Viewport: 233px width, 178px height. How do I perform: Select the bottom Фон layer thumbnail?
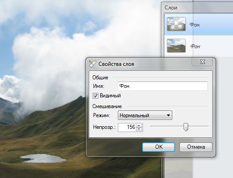[176, 46]
